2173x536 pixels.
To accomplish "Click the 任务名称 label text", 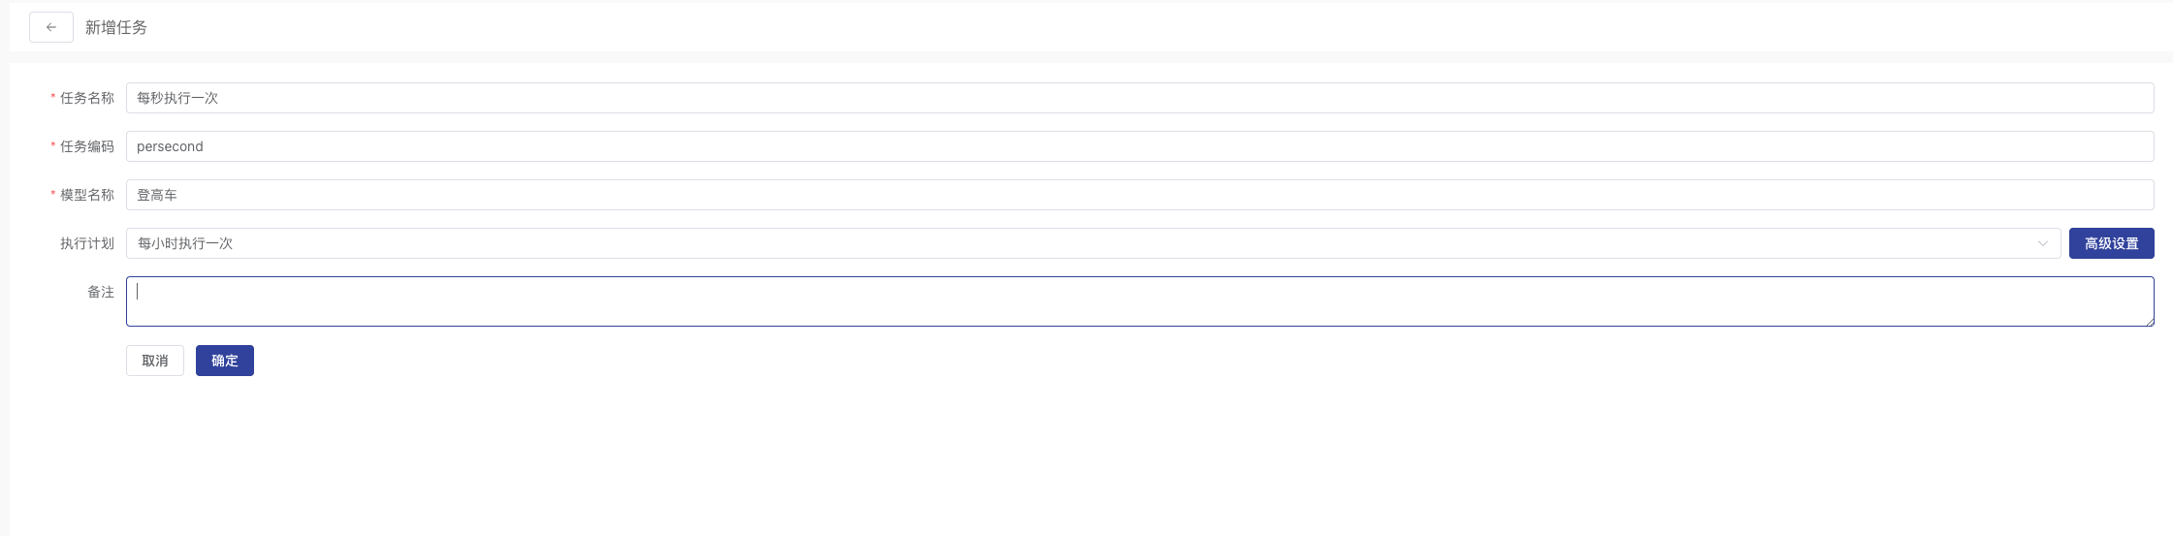I will [x=87, y=98].
